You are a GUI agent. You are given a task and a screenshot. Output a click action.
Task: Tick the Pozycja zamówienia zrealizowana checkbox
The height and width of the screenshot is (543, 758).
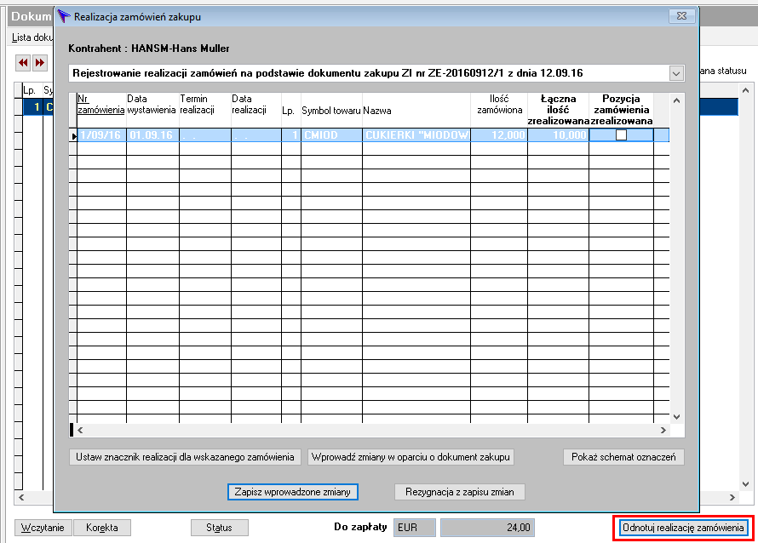point(621,134)
